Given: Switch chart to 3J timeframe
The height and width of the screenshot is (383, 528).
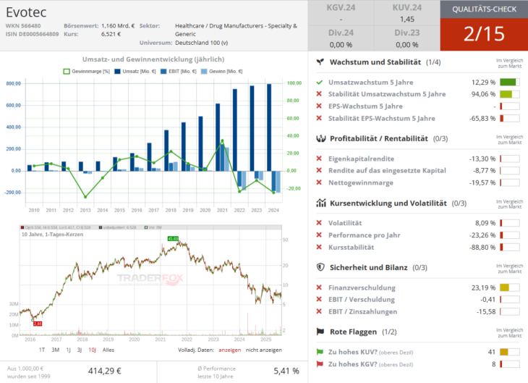Looking at the screenshot, I should coord(80,350).
